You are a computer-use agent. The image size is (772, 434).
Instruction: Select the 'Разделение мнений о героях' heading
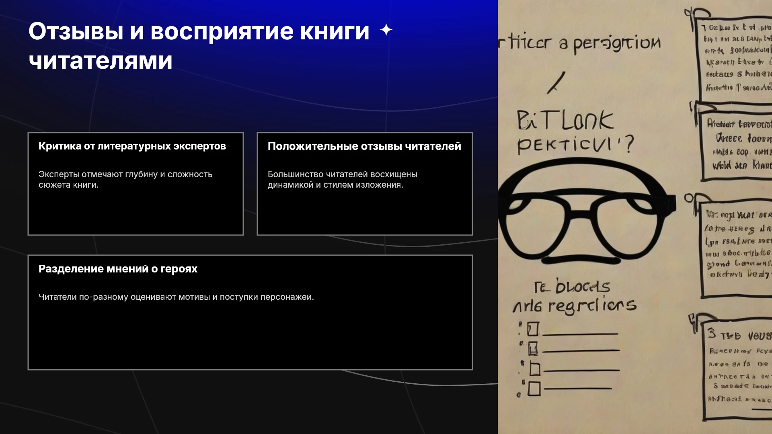[118, 269]
